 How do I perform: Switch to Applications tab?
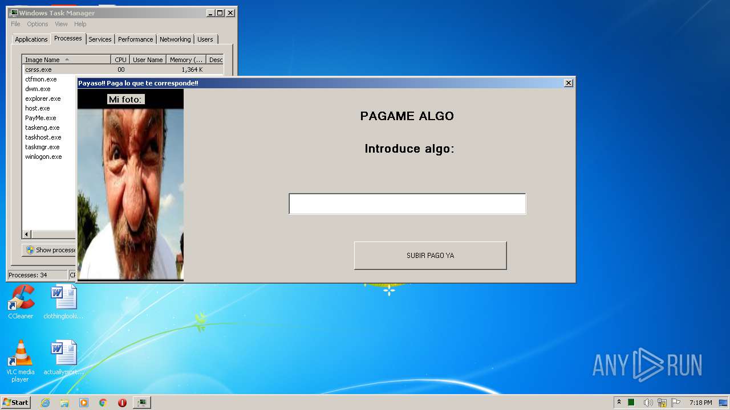click(31, 39)
